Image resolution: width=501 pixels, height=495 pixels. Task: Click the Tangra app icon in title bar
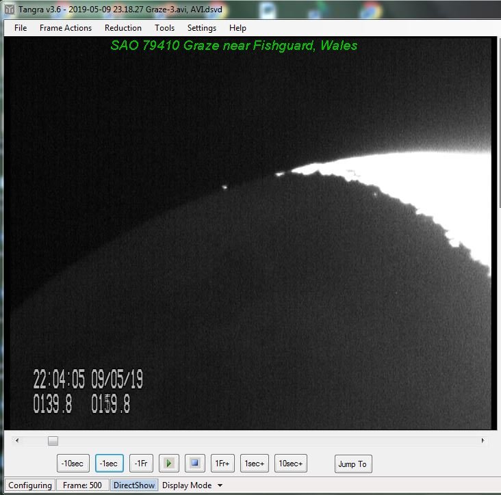(10, 10)
